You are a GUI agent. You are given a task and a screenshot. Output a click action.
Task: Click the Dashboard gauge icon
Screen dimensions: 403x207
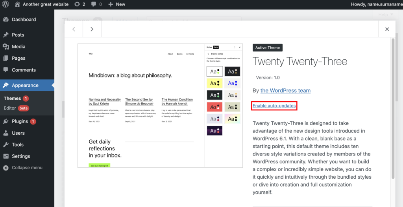(x=6, y=19)
